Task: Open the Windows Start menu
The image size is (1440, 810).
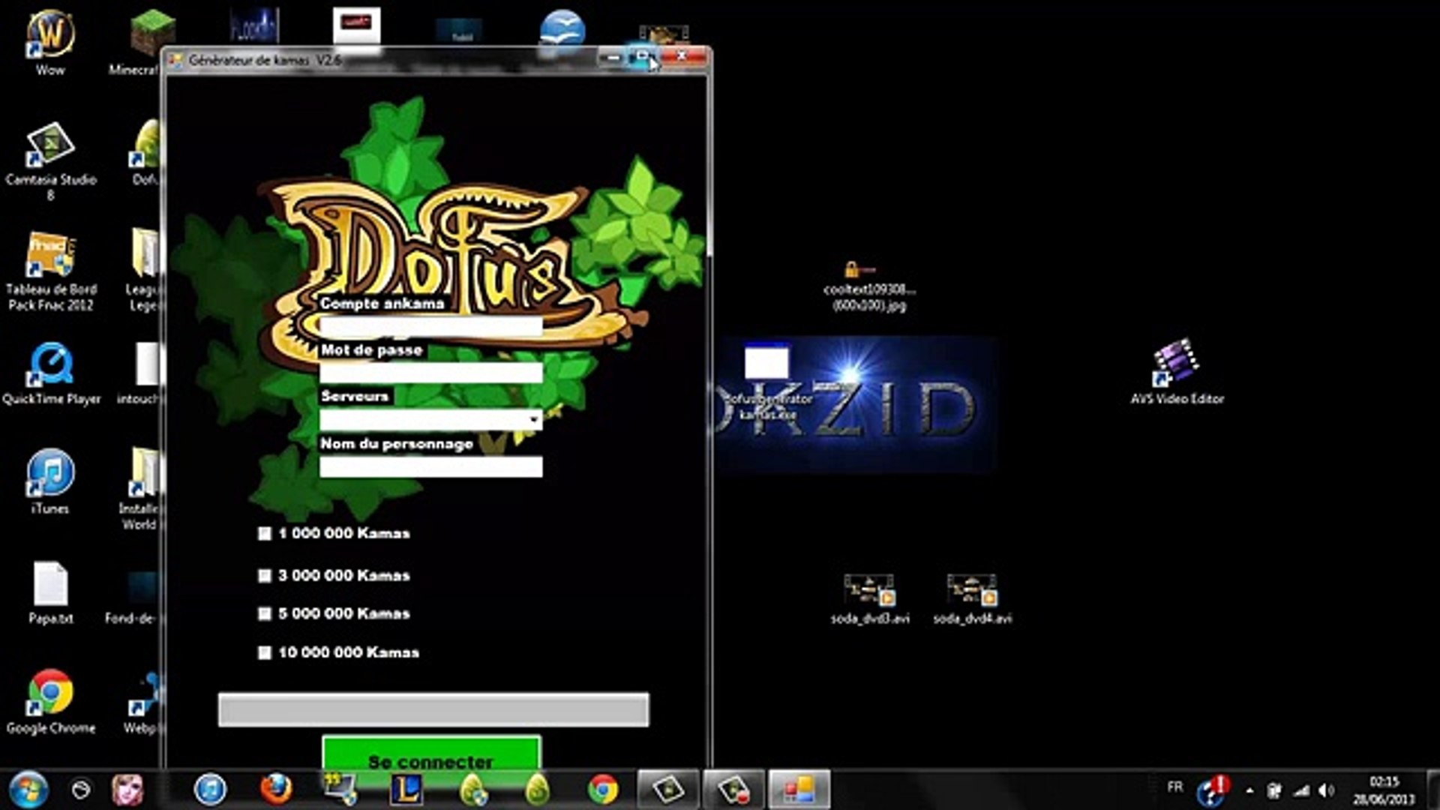Action: (28, 790)
